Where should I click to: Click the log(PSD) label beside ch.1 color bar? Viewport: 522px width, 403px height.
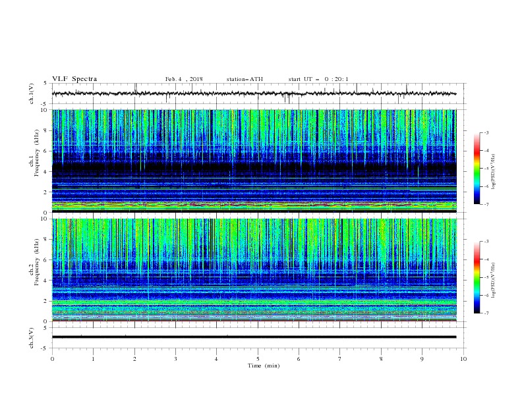(x=493, y=171)
